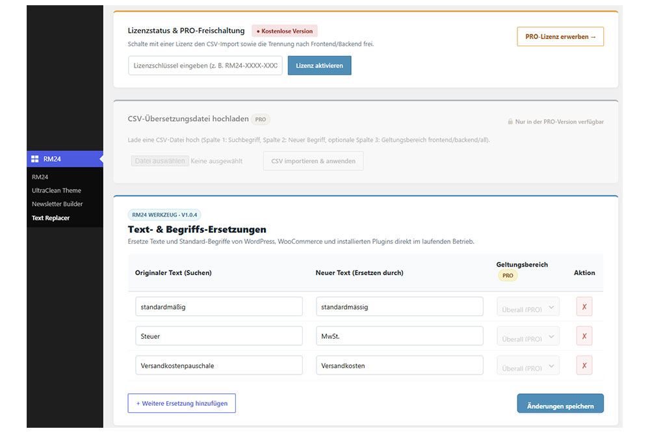
Task: Click the Lizenzstatus & PRO-Freischaltung heading
Action: [x=186, y=31]
